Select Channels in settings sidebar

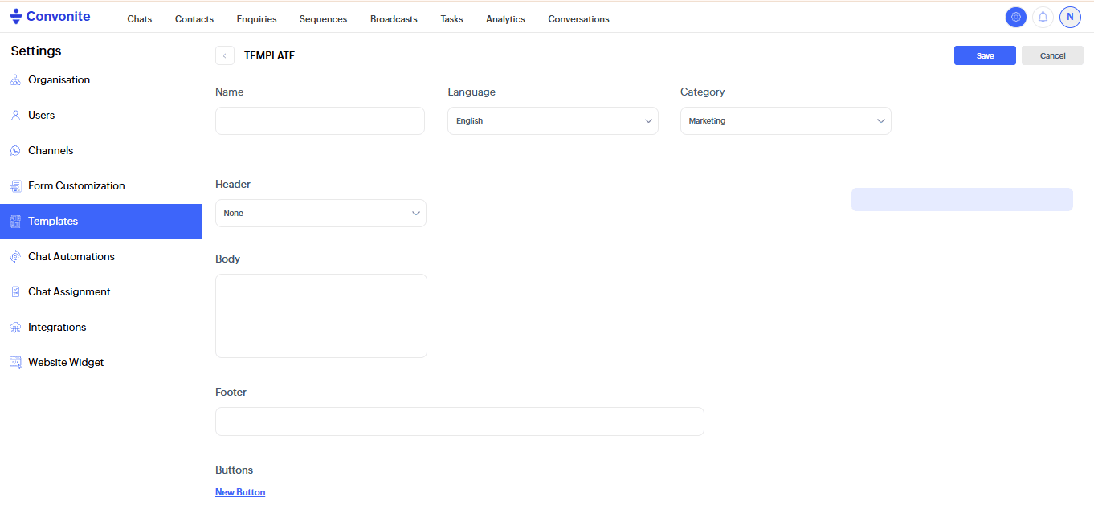[100, 151]
